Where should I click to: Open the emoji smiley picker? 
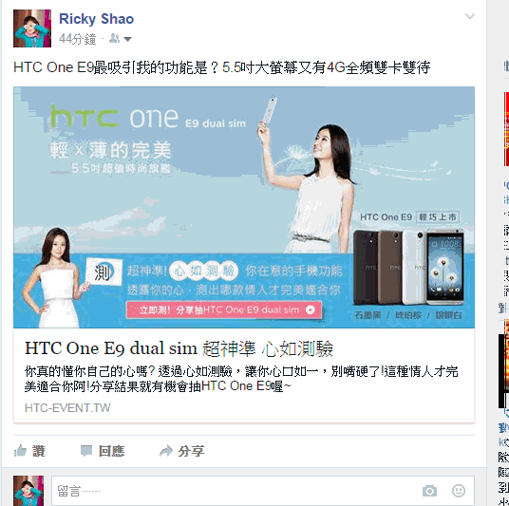(x=459, y=491)
